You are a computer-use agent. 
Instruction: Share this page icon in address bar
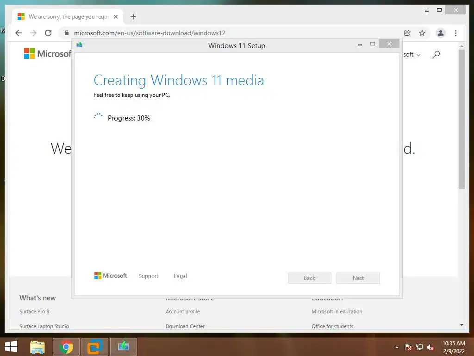(x=407, y=33)
